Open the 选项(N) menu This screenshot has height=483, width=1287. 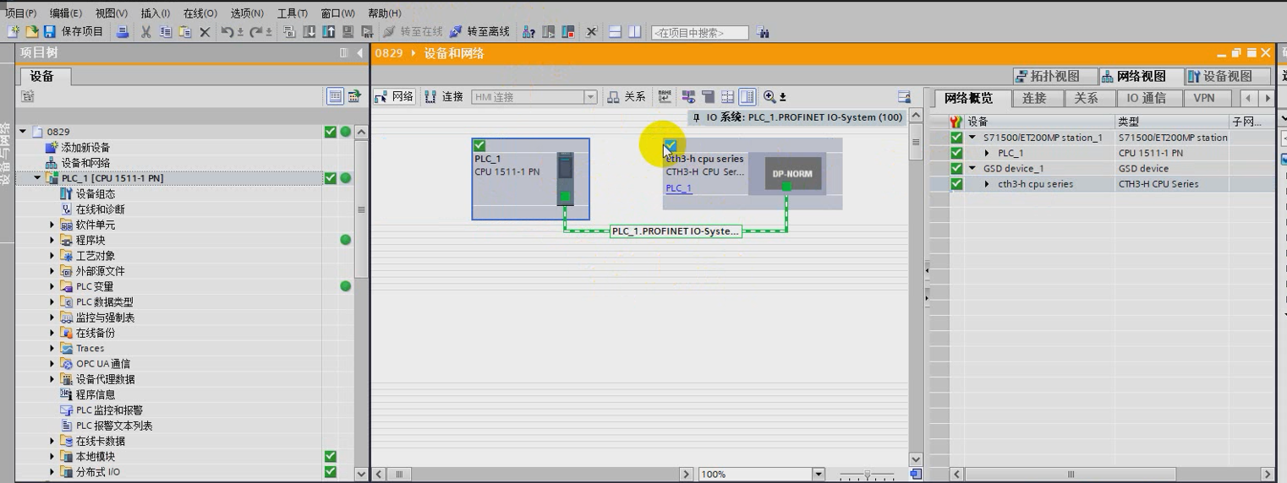(247, 13)
